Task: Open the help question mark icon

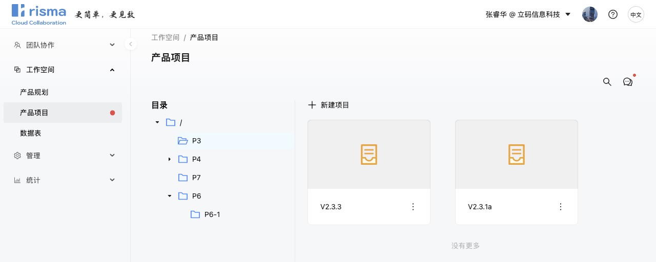Action: [x=613, y=14]
